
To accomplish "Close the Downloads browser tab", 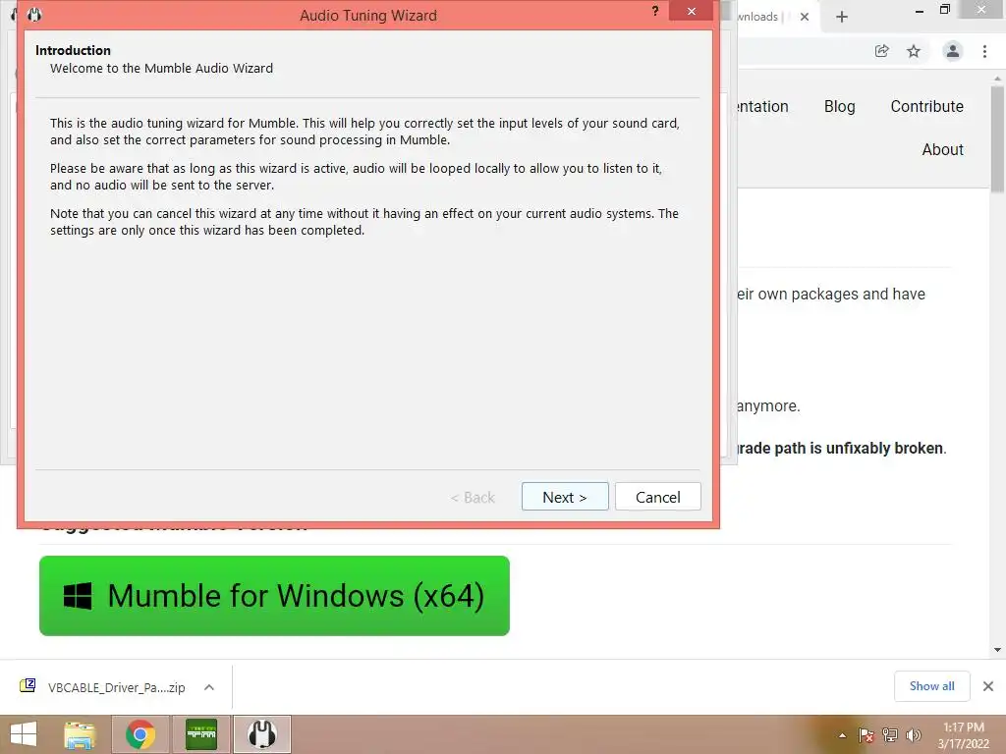I will click(804, 17).
